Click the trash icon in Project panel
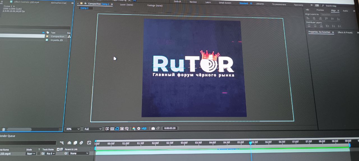The width and height of the screenshot is (359, 161). pyautogui.click(x=4, y=129)
